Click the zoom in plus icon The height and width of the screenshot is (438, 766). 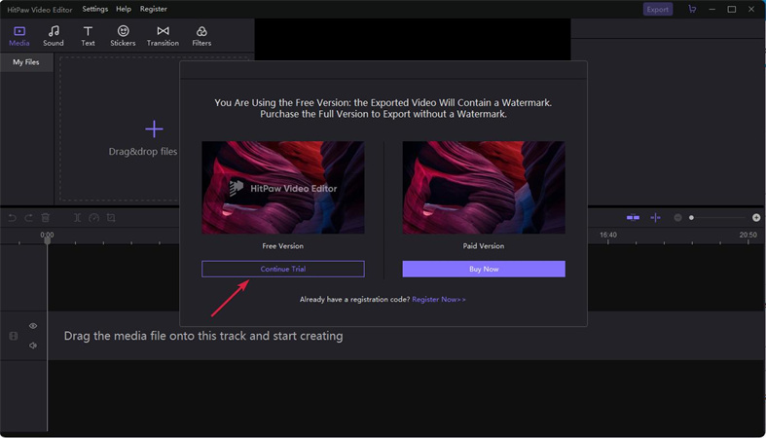pos(756,218)
